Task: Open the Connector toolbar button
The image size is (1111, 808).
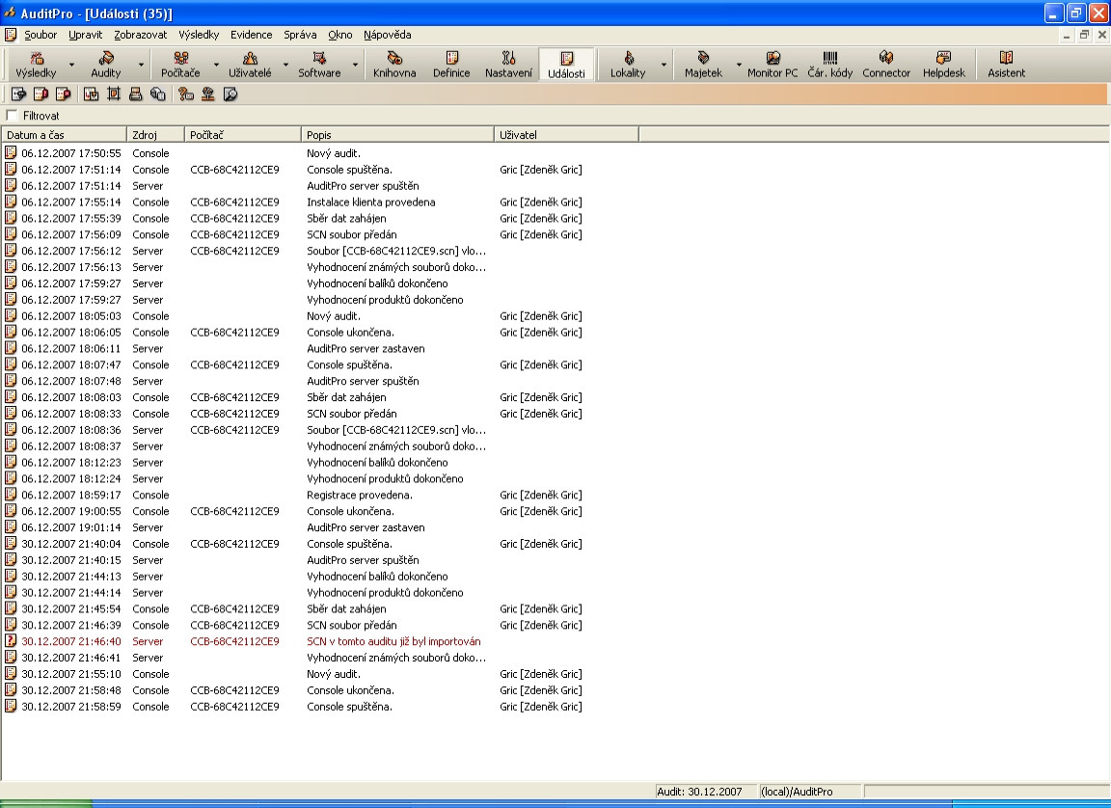Action: pyautogui.click(x=886, y=65)
